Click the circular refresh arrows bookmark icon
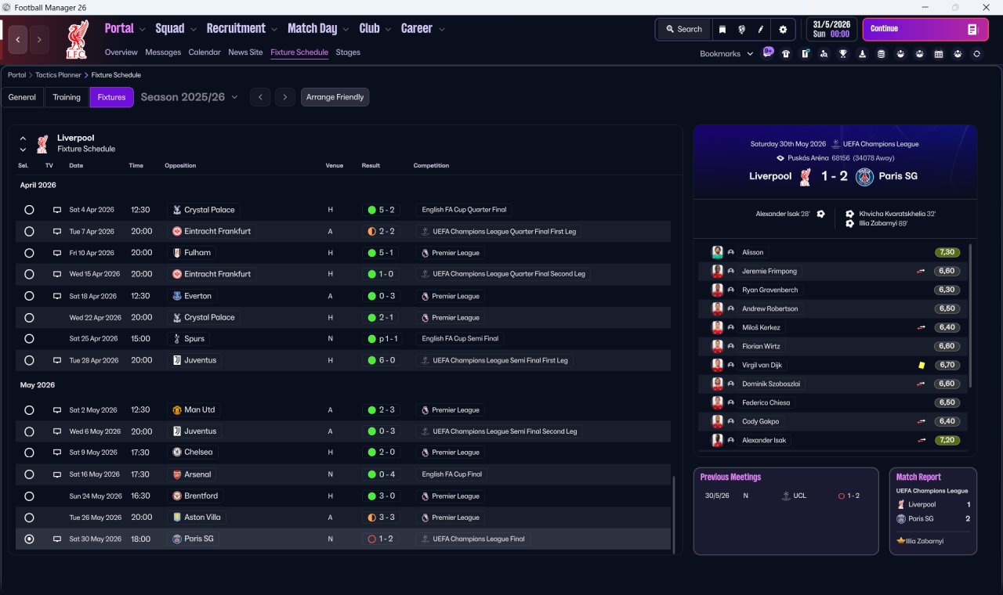 pos(976,54)
